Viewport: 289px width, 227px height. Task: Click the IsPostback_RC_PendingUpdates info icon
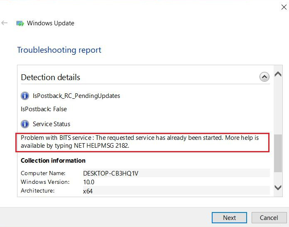pos(25,96)
